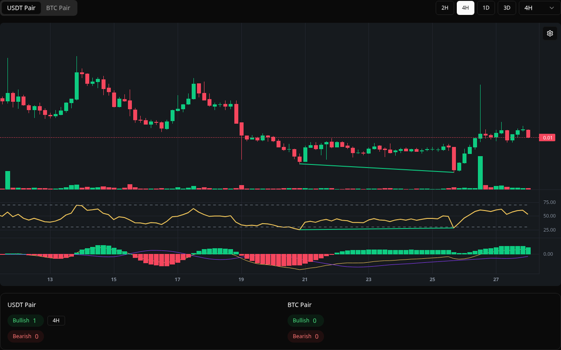Screen dimensions: 561x350
Task: Select the 3D timeframe button
Action: (x=506, y=8)
